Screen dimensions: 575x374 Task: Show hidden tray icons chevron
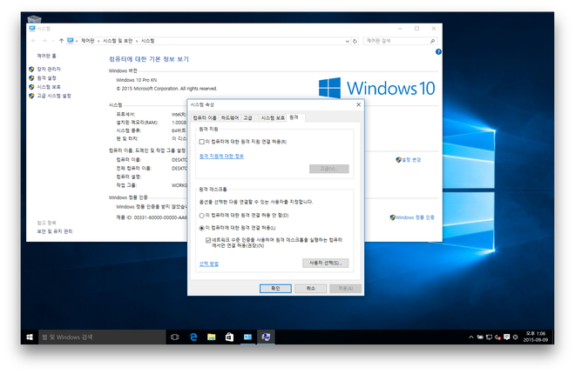click(x=471, y=337)
